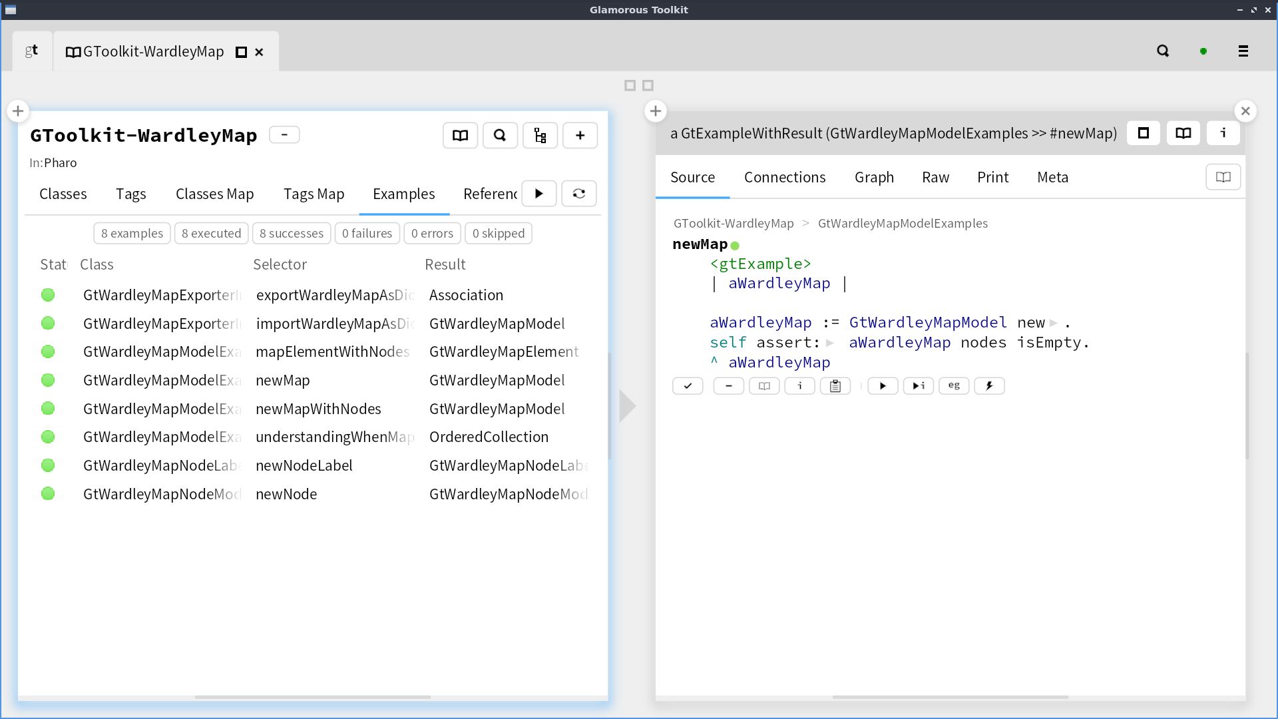This screenshot has width=1278, height=719.
Task: Click GToolkit-WardleyMap breadcrumb link
Action: coord(734,224)
